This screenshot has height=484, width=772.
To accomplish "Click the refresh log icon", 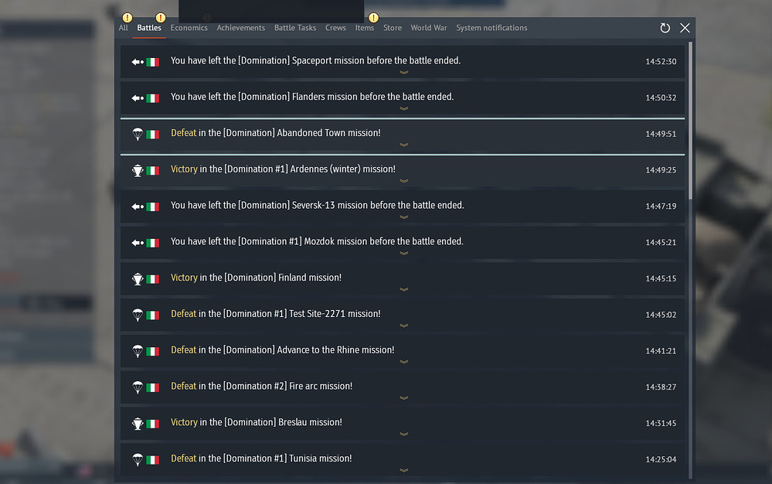I will coord(665,28).
